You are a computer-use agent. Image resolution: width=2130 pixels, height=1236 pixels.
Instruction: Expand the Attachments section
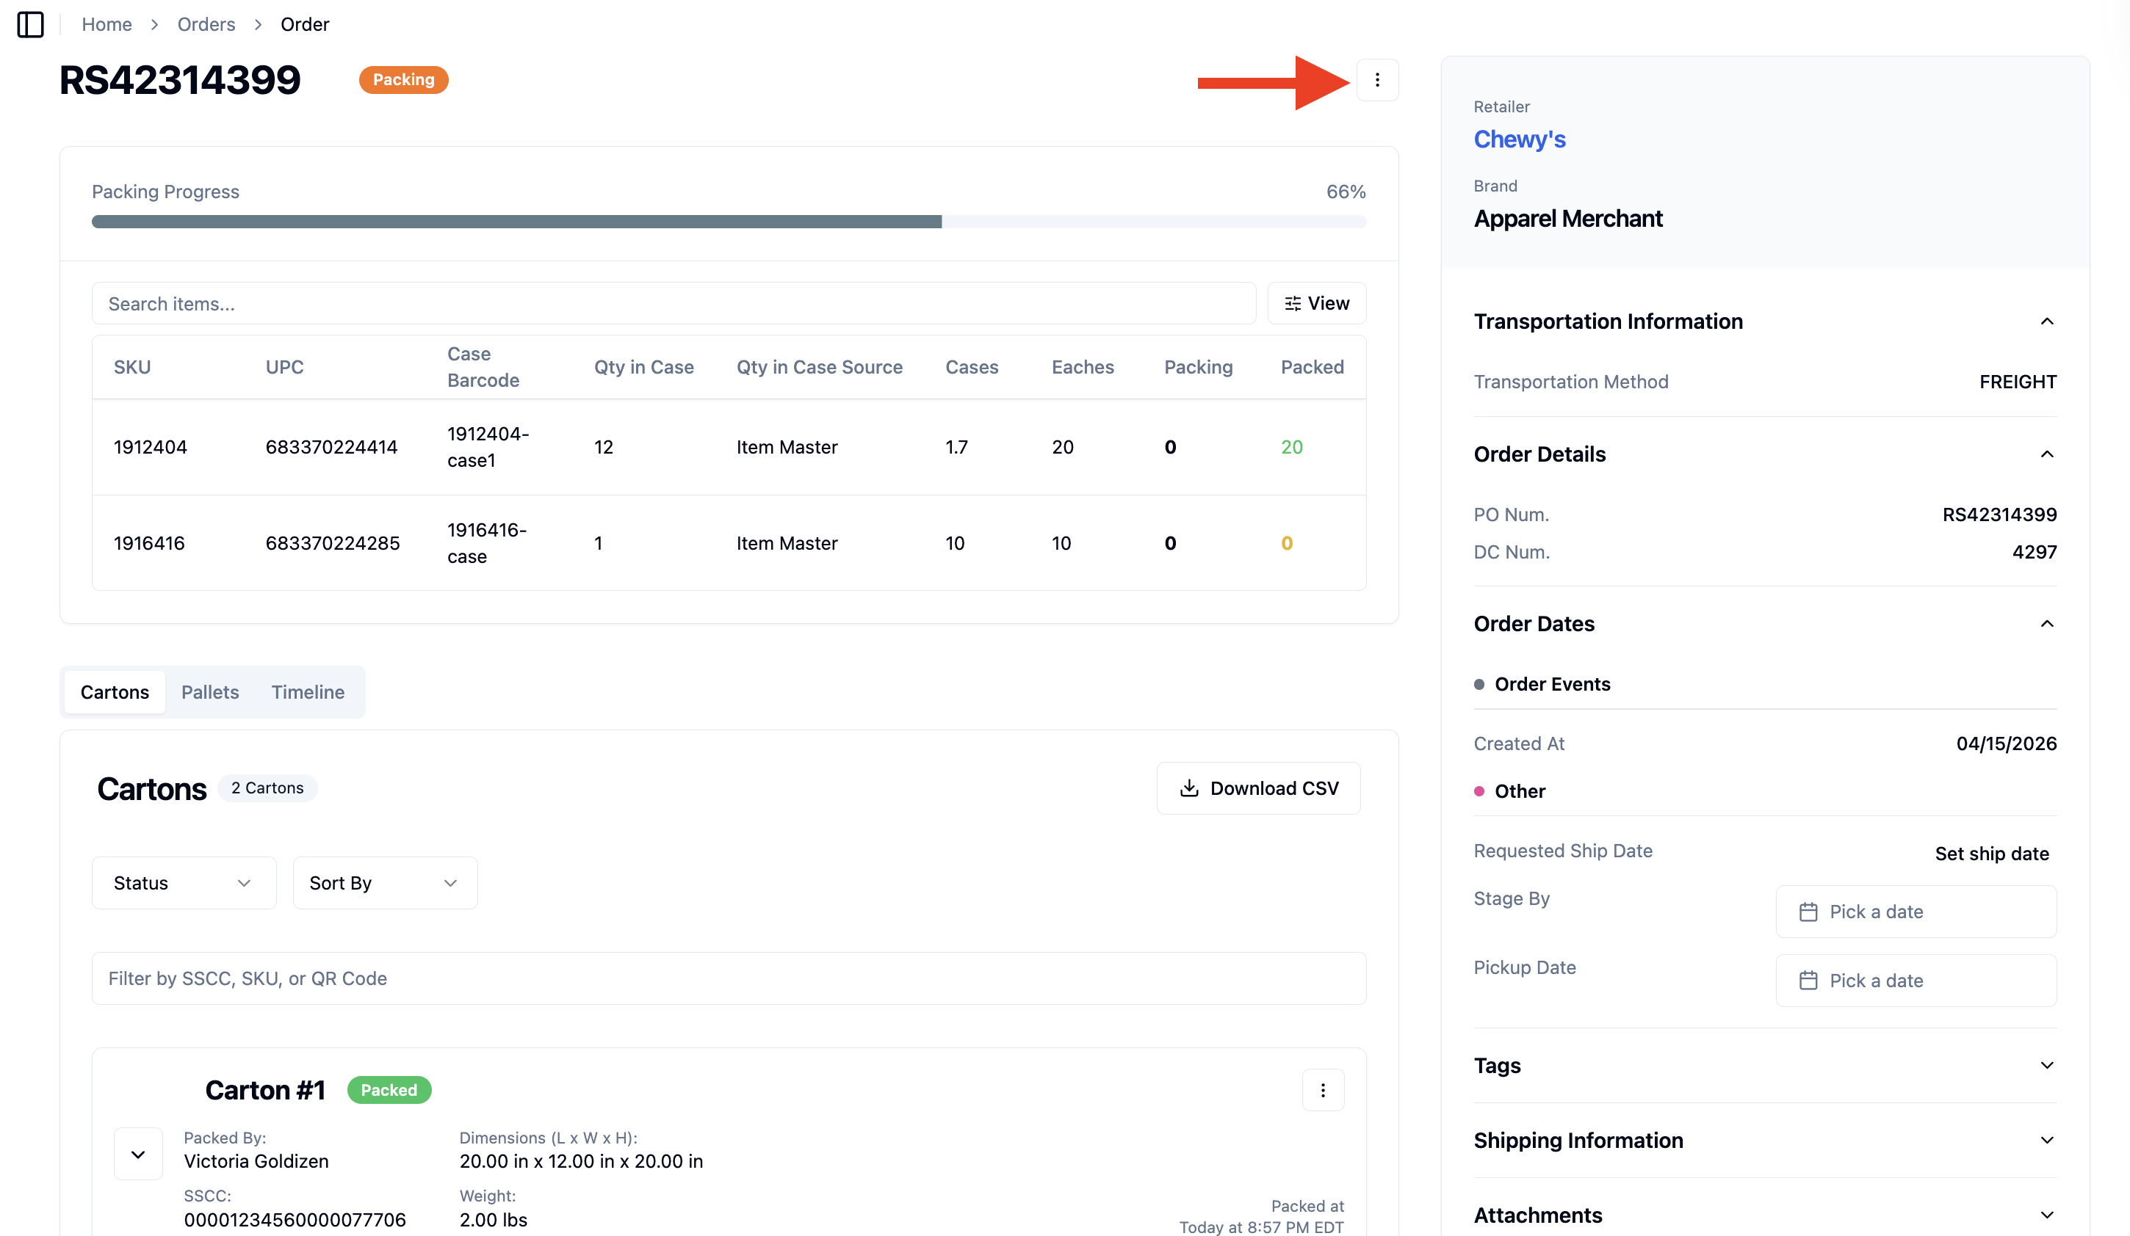coord(2047,1215)
